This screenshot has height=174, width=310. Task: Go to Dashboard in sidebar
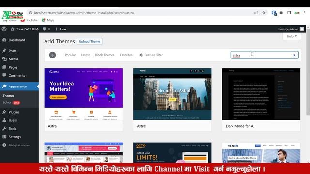19,40
